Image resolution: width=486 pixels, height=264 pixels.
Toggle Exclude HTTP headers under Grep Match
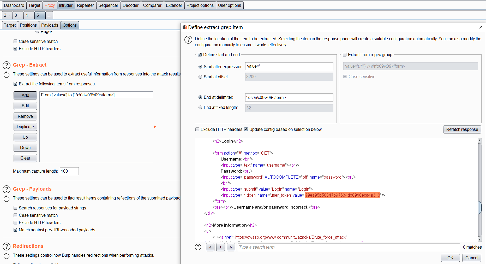tap(15, 49)
